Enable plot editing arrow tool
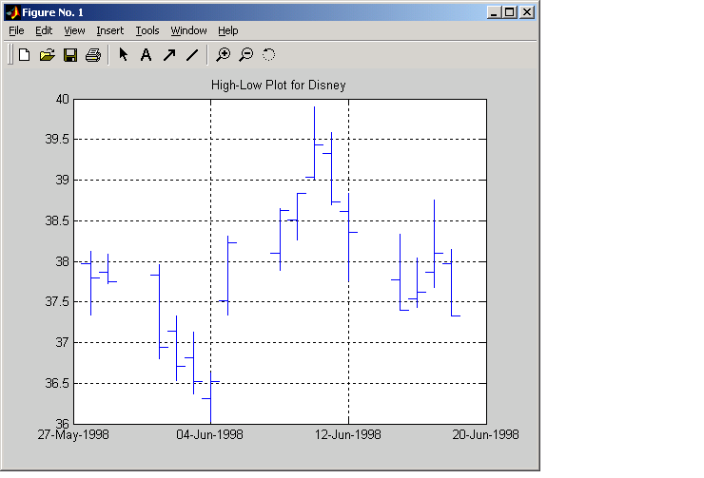The image size is (704, 478). click(x=123, y=55)
